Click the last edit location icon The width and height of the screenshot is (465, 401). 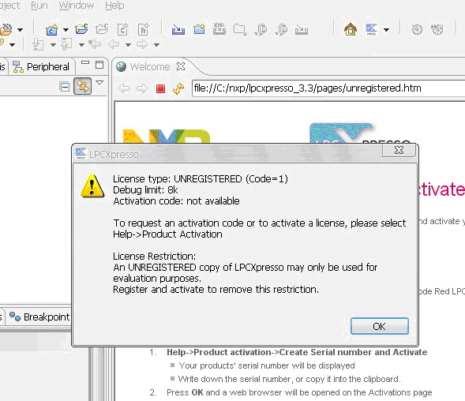tap(95, 44)
